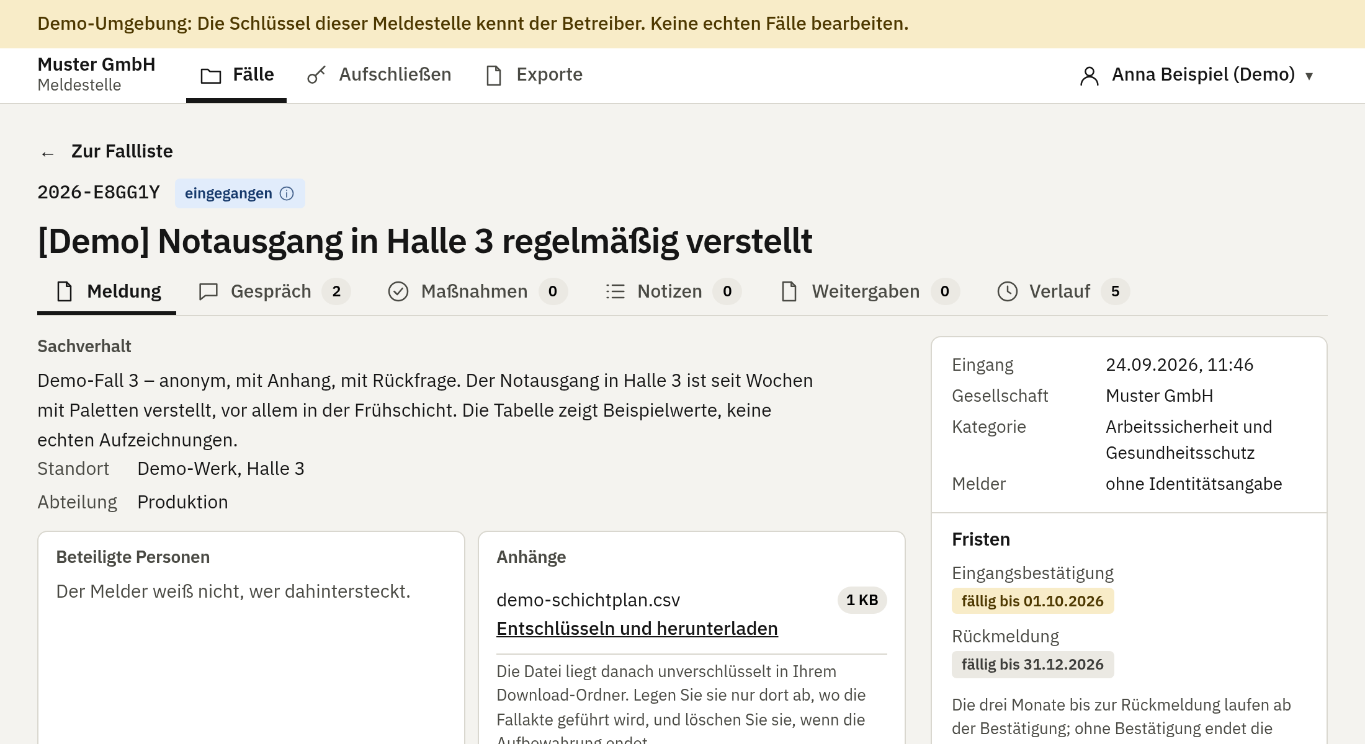The height and width of the screenshot is (744, 1365).
Task: Click the checkmark circle icon on Maßnahmen
Action: pyautogui.click(x=398, y=291)
